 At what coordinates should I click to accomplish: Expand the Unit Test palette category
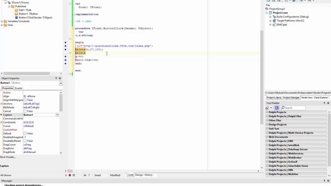click(x=267, y=129)
